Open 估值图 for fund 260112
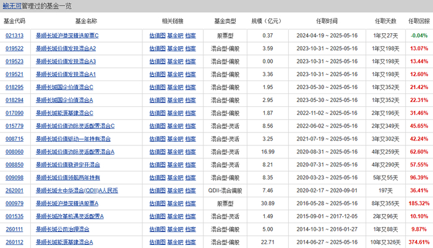This screenshot has width=433, height=248. pos(157,242)
